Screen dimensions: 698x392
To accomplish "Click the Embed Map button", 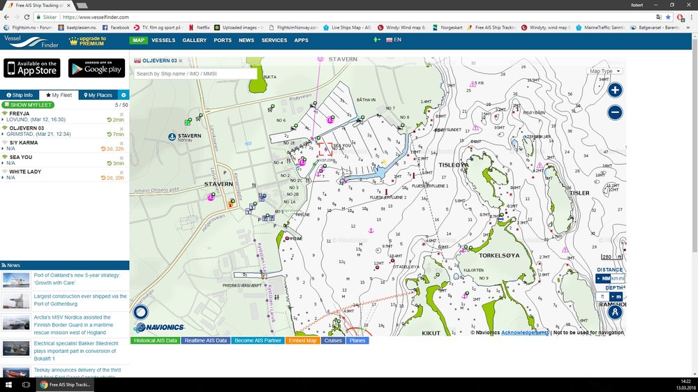I will click(303, 340).
